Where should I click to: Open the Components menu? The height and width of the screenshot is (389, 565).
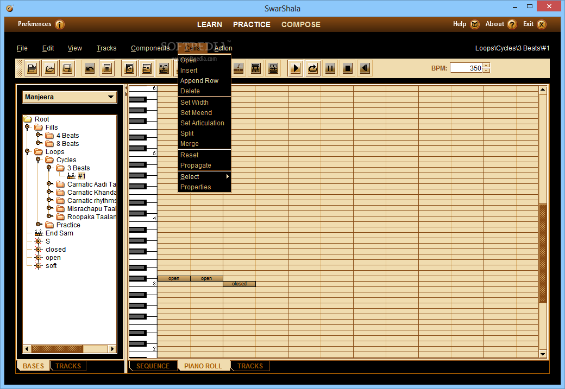[150, 48]
